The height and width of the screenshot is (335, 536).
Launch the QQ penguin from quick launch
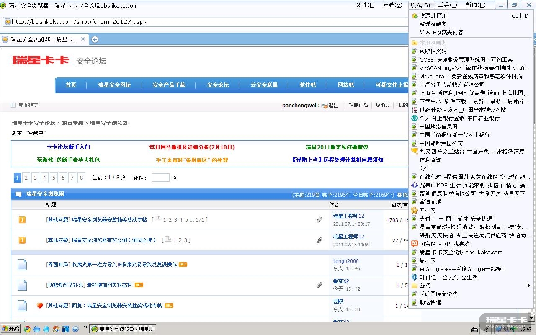[46, 329]
